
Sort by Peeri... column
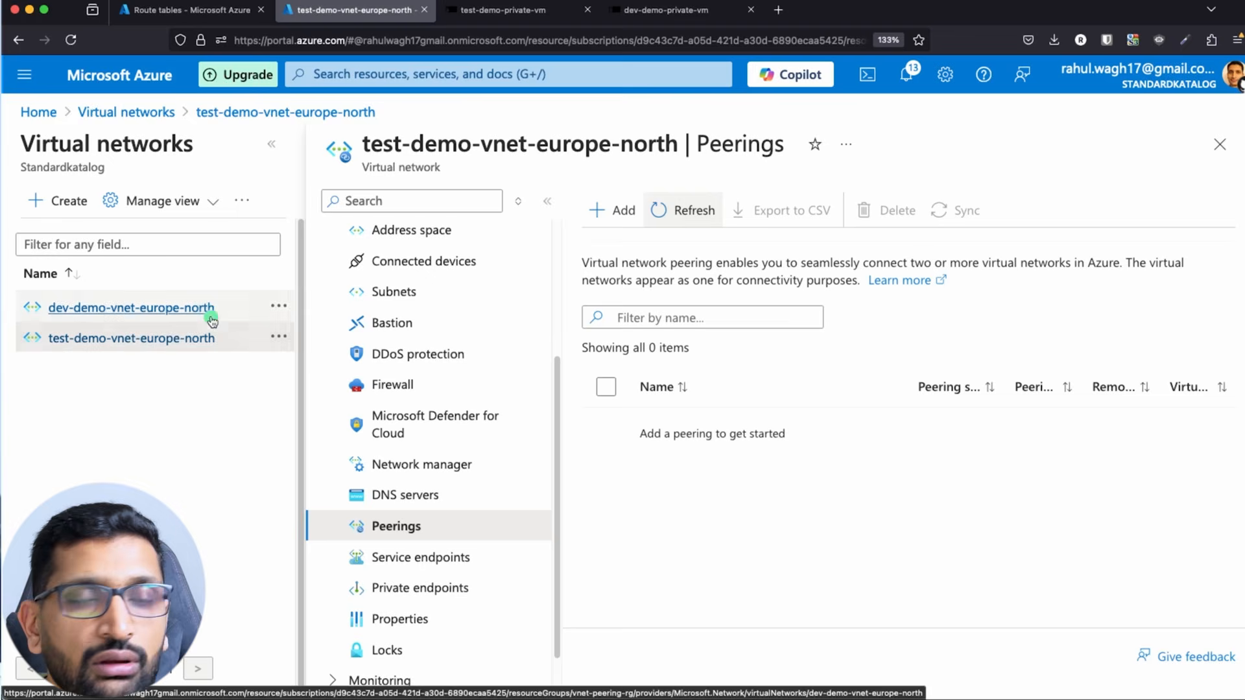pyautogui.click(x=1043, y=387)
